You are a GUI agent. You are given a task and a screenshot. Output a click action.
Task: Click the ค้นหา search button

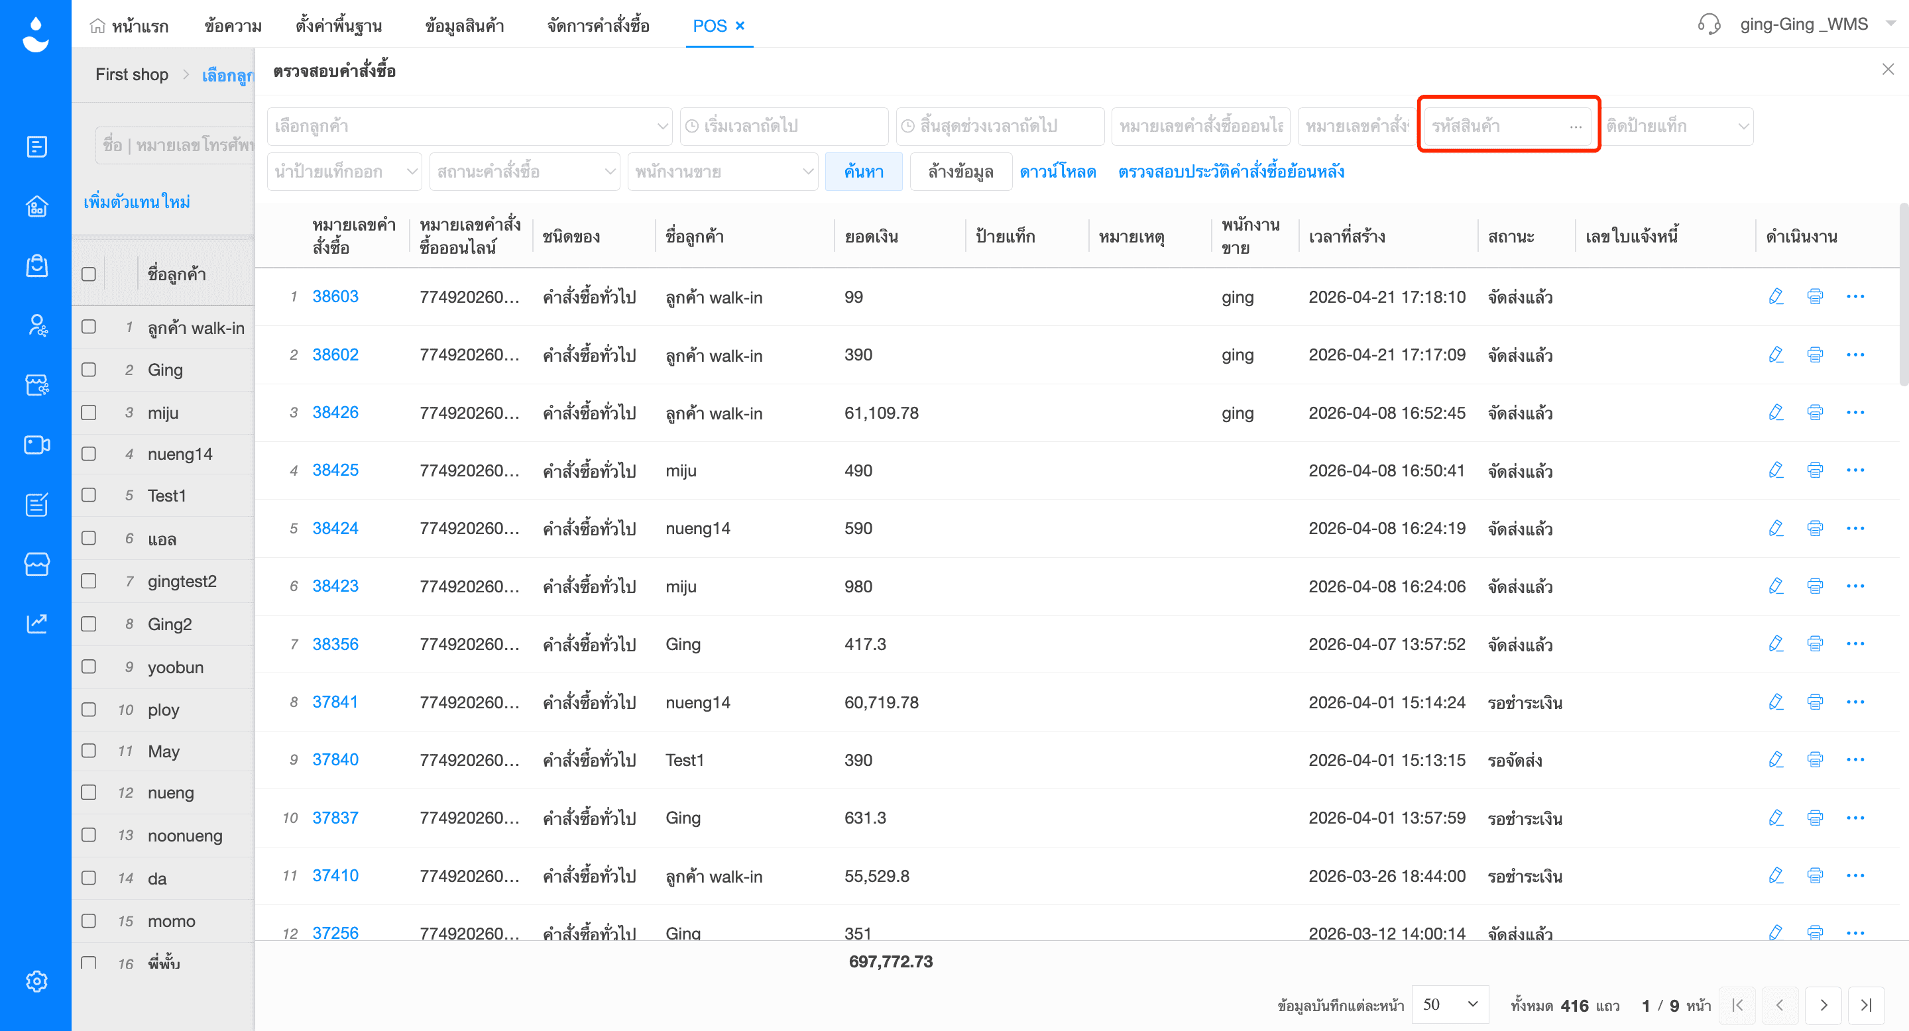coord(863,172)
